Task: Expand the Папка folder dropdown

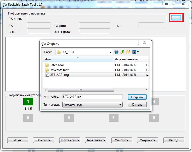Action: [110, 52]
